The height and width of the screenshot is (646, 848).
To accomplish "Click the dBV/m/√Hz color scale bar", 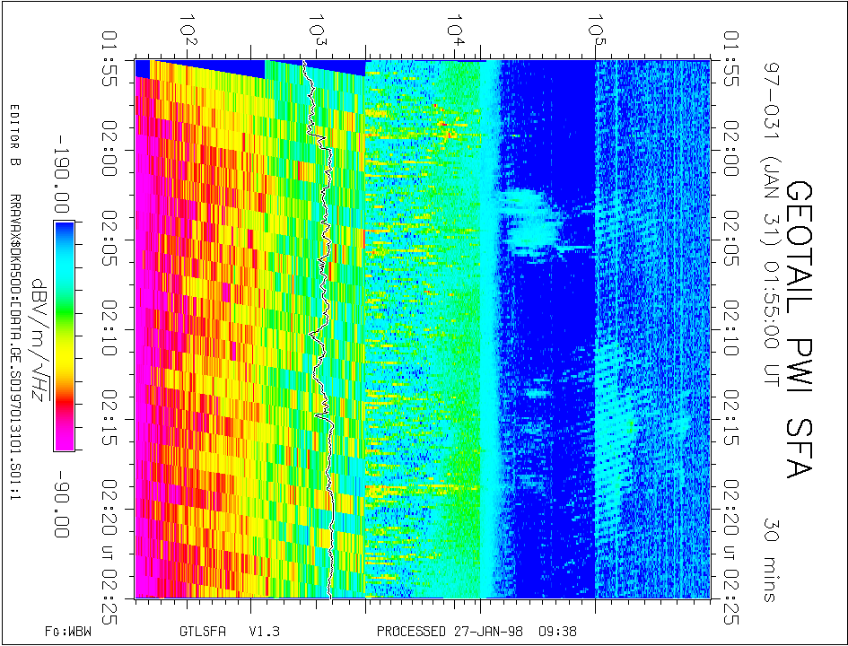I will (63, 336).
